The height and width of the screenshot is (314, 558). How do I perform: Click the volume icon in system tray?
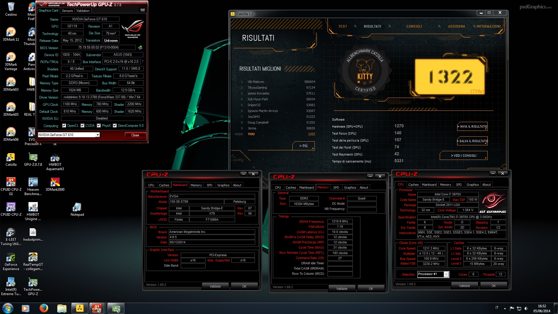click(x=526, y=308)
